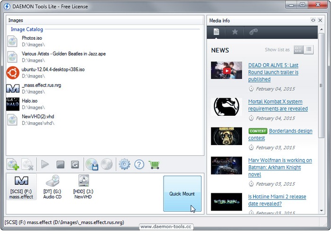Click the Halo image thumbnail icon
The height and width of the screenshot is (248, 331).
(x=13, y=104)
